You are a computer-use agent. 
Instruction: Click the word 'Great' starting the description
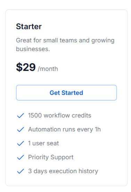click(x=24, y=40)
